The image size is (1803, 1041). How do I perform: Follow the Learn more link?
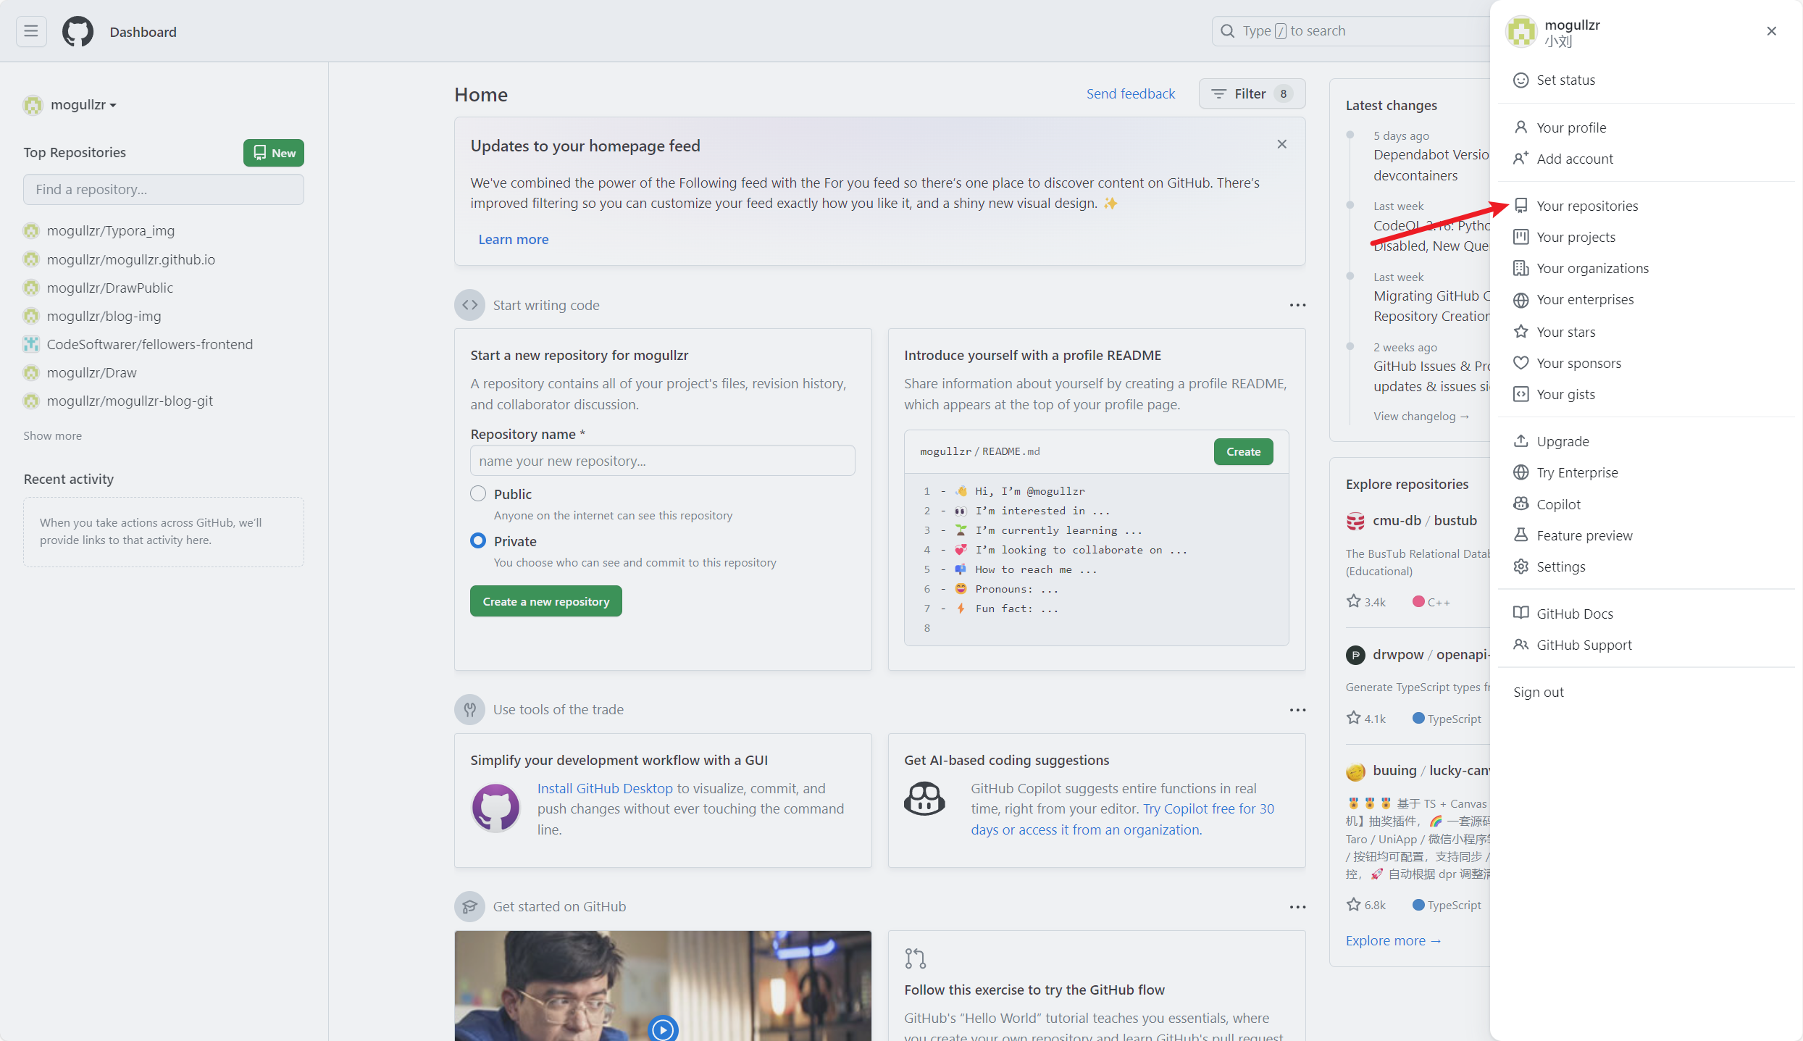coord(513,239)
